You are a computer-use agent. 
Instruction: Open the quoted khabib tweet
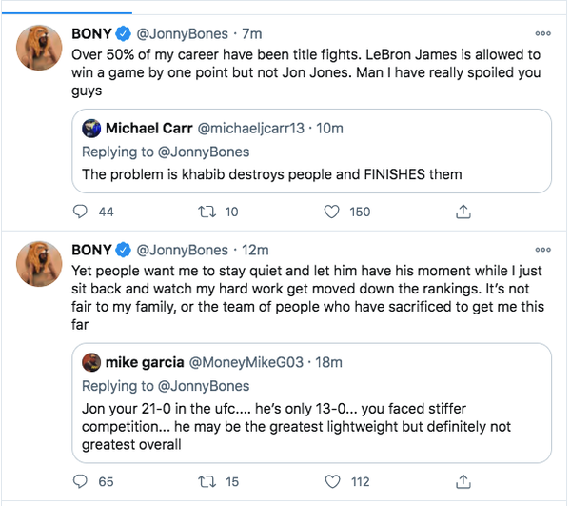point(285,174)
